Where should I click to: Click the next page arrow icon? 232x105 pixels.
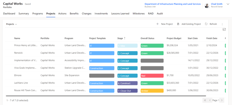click(222, 100)
